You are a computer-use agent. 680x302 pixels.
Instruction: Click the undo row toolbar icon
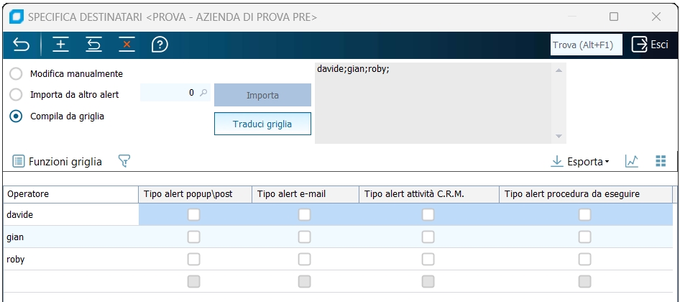(93, 45)
